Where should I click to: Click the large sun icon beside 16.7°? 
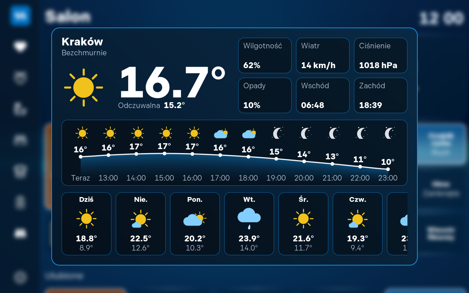[x=84, y=88]
